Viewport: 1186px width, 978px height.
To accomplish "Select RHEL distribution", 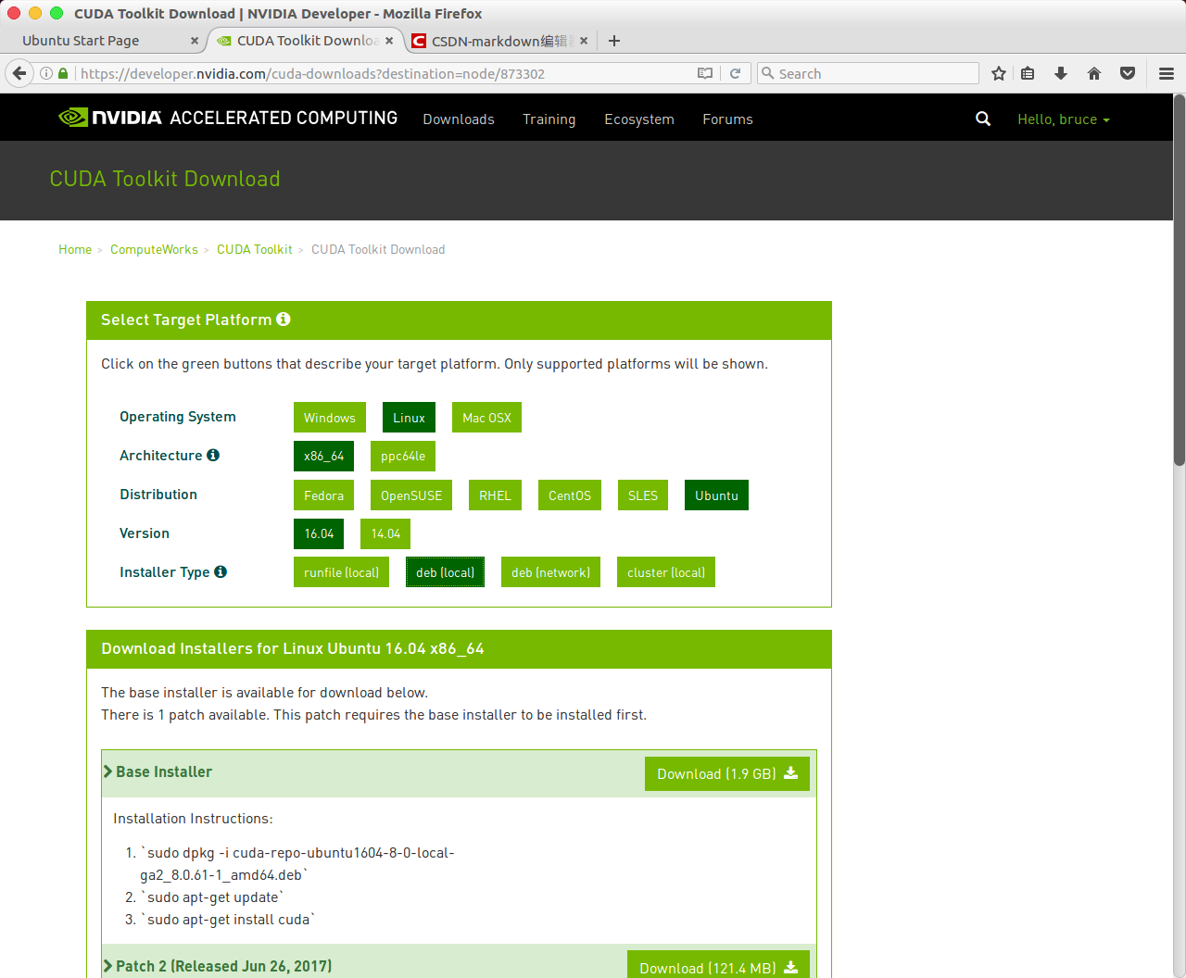I will tap(495, 495).
